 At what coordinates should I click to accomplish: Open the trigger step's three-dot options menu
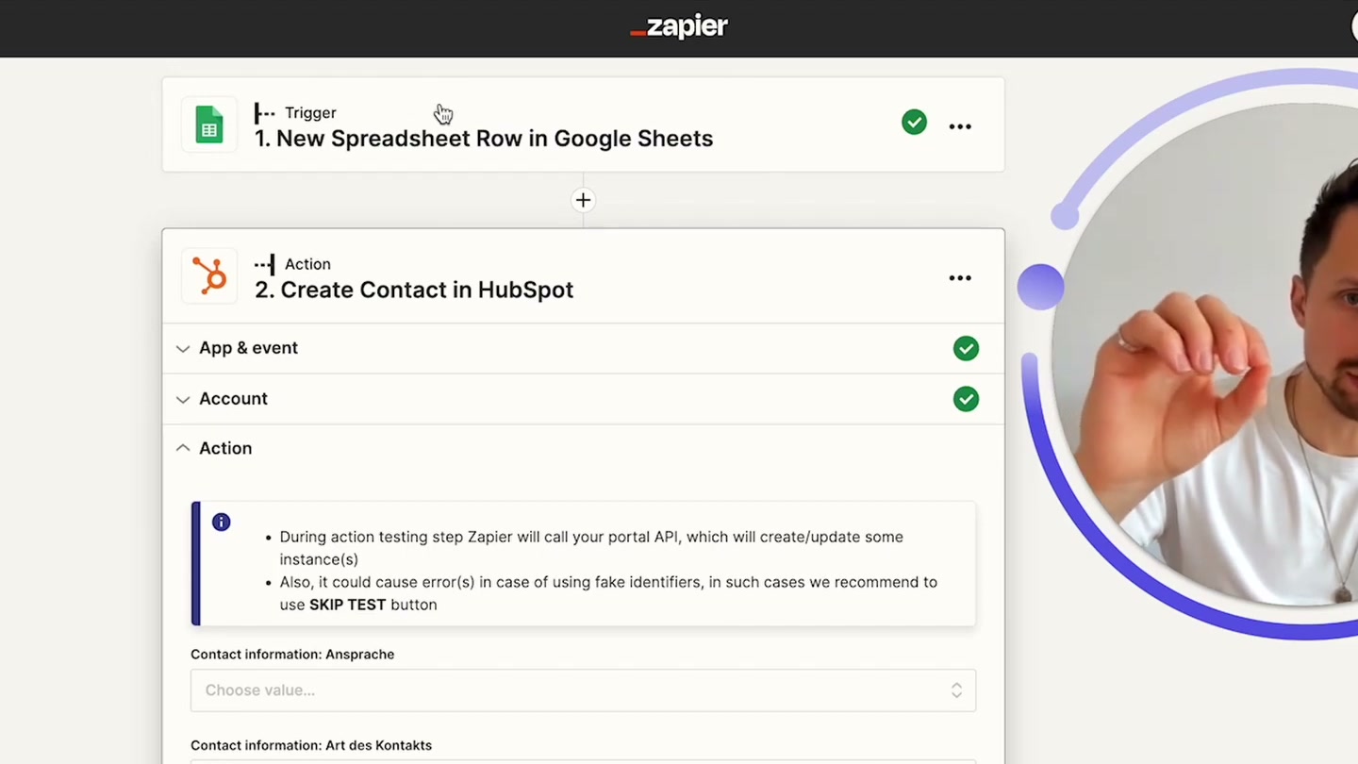(x=960, y=125)
